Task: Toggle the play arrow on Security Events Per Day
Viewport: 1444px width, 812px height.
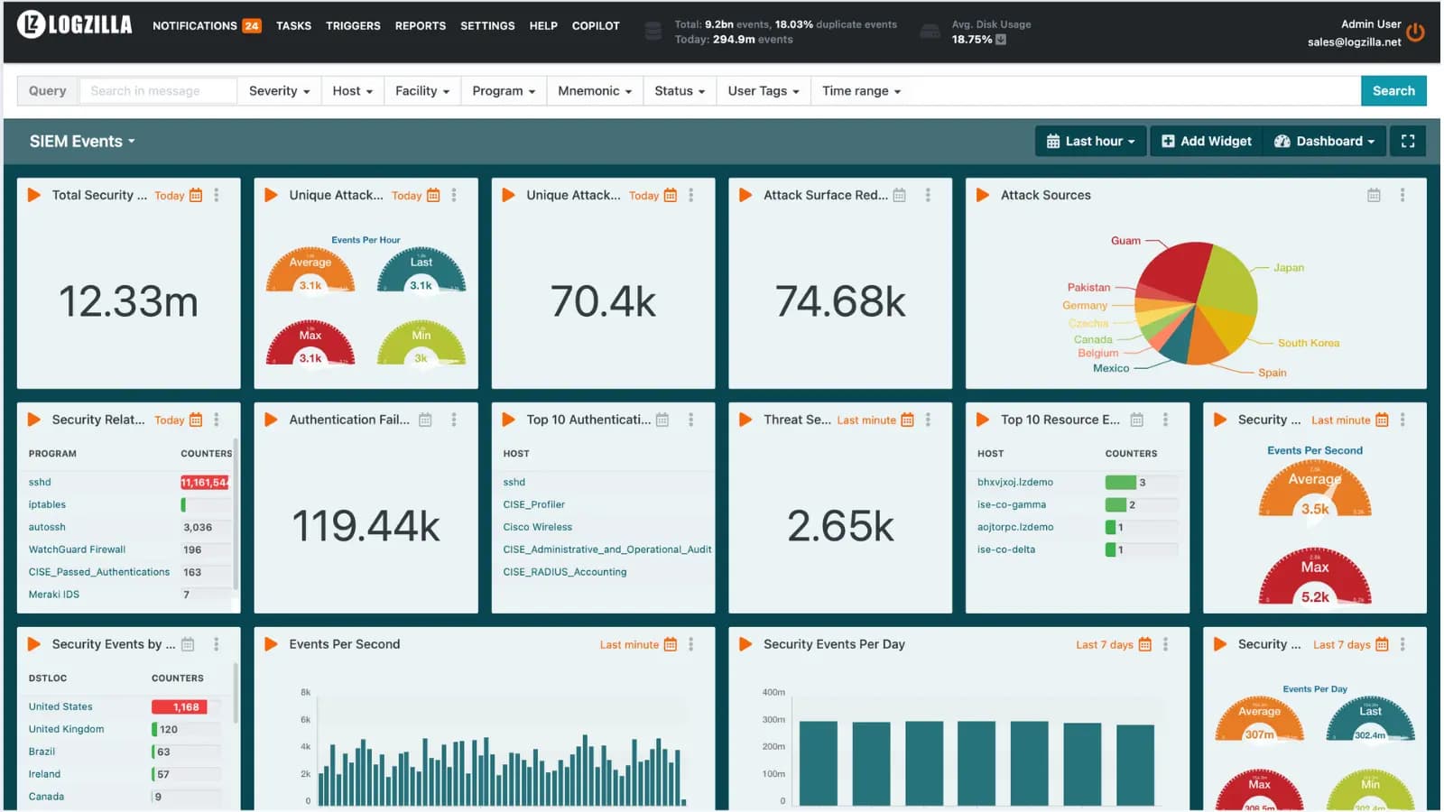Action: click(x=744, y=644)
